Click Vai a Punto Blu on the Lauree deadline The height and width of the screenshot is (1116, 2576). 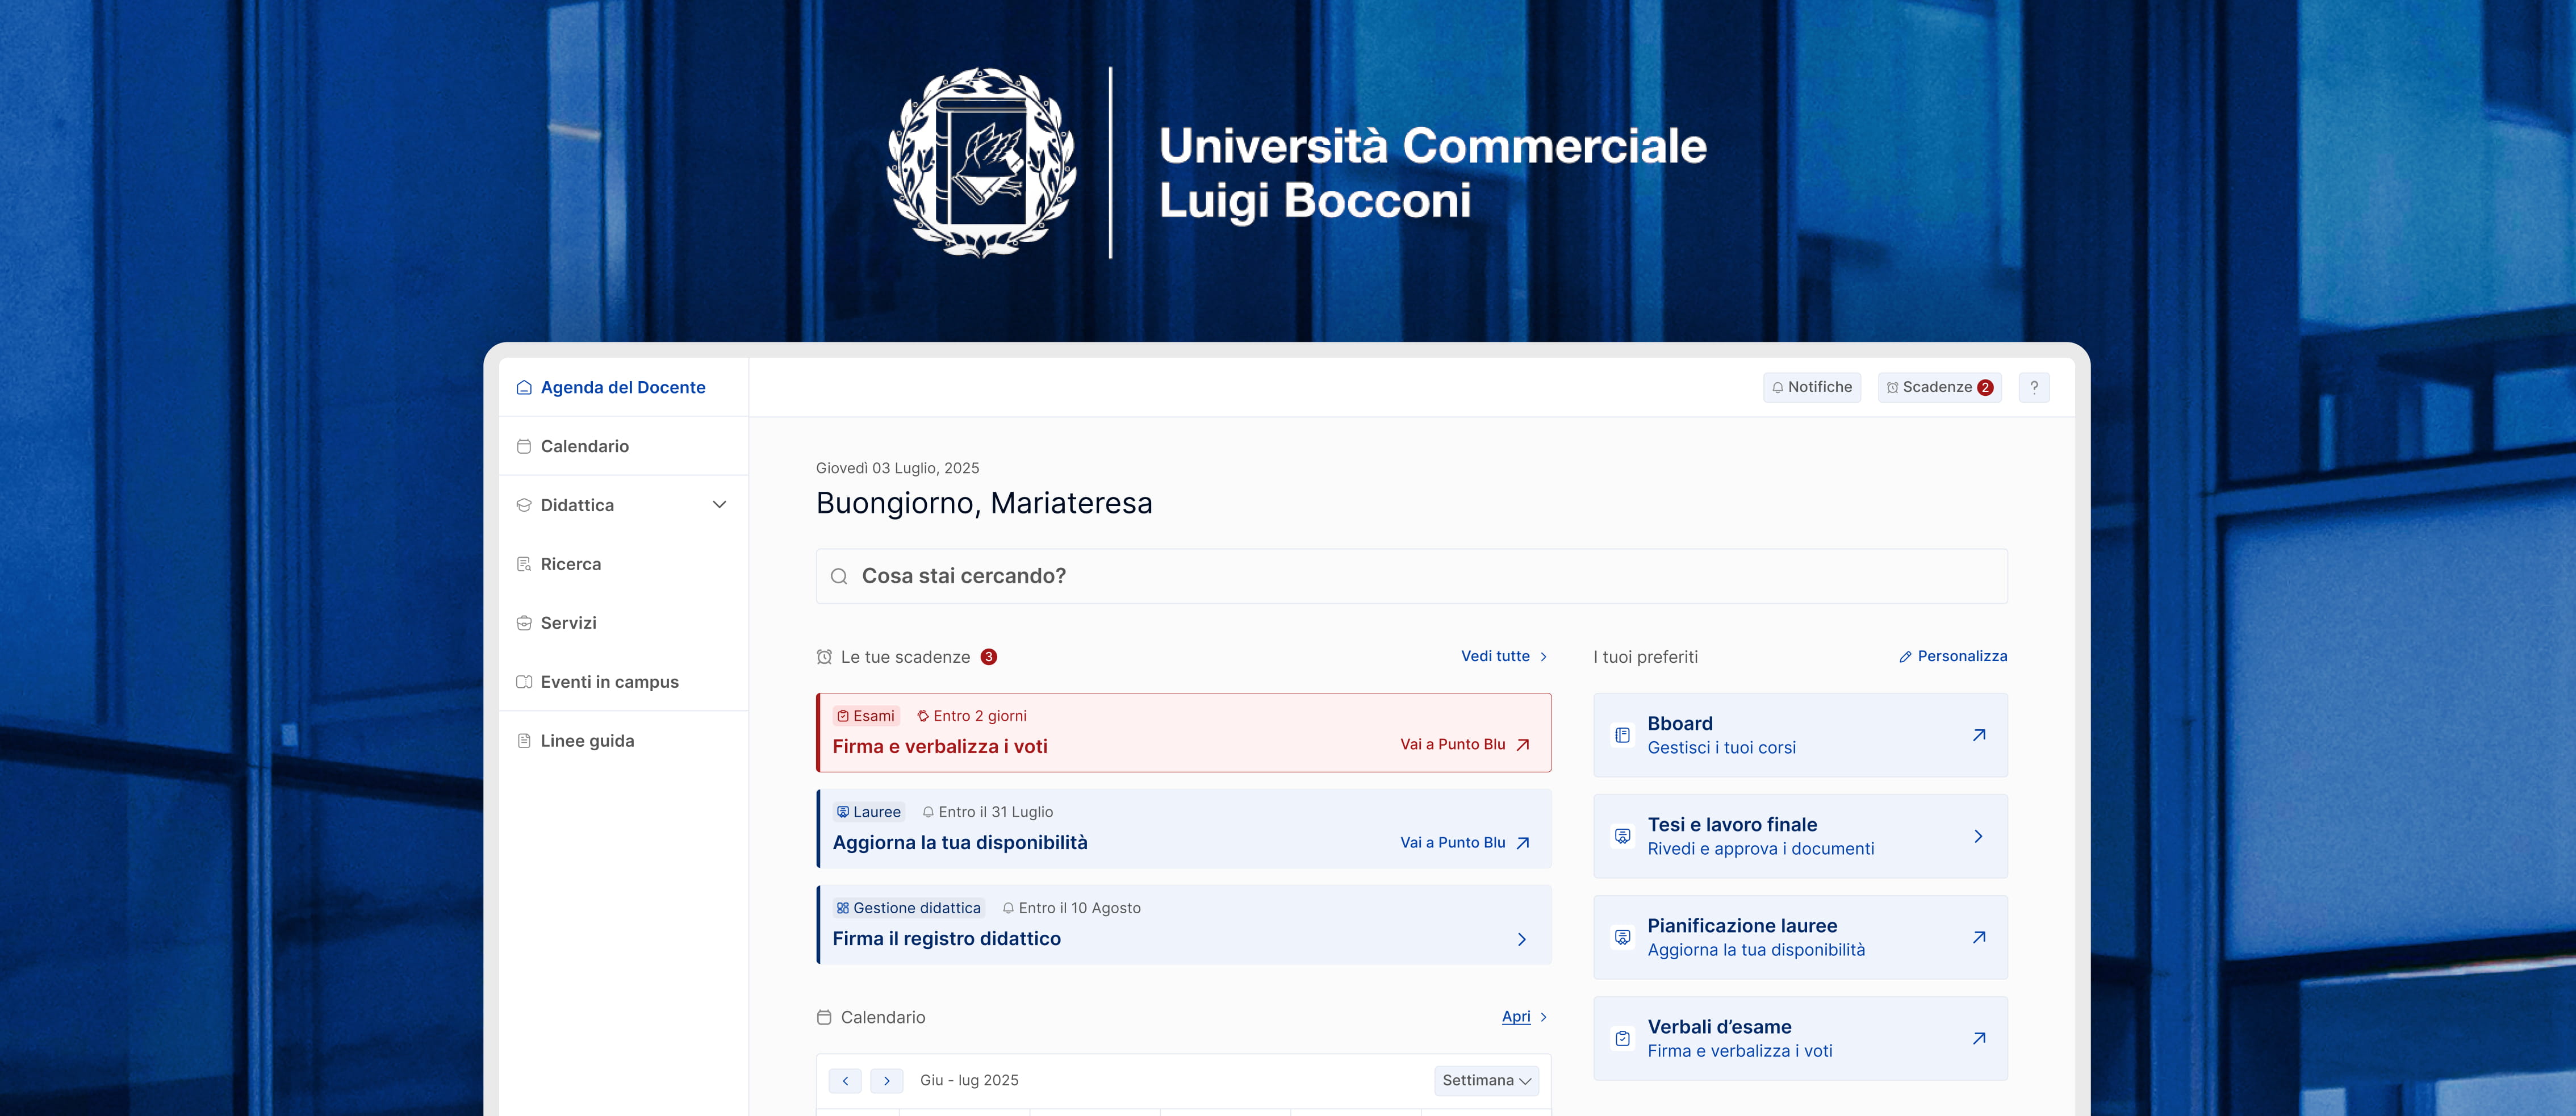(x=1465, y=843)
